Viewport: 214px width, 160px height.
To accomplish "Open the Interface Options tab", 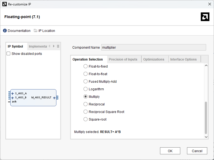I will click(x=183, y=59).
